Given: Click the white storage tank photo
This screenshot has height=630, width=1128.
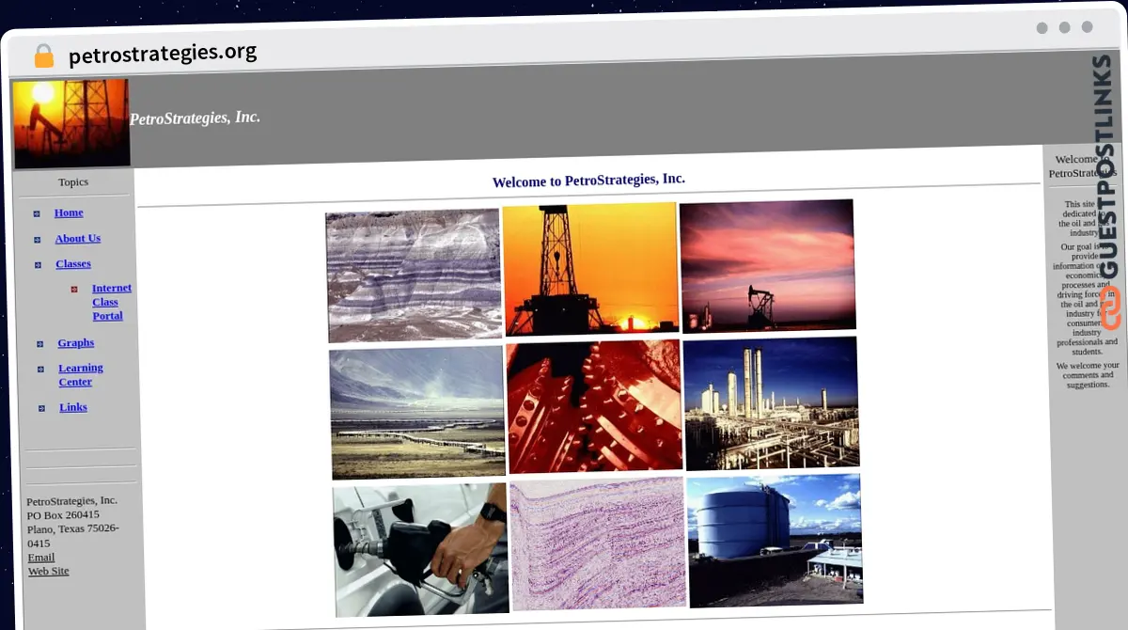Looking at the screenshot, I should pos(773,542).
